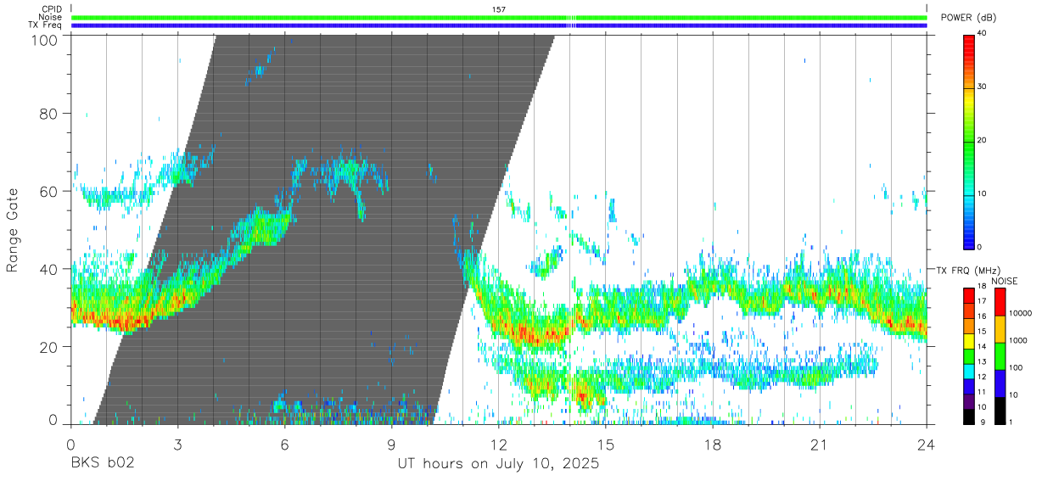Click the noise legend label 100

tap(1017, 367)
